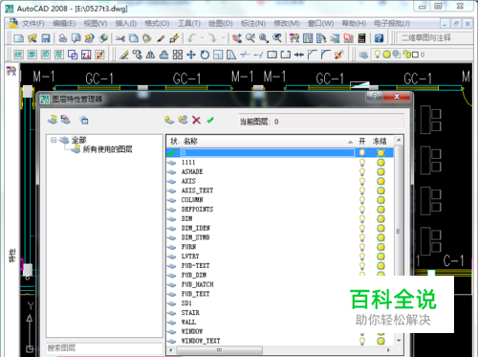Image resolution: width=478 pixels, height=357 pixels.
Task: Select the Trim tool icon
Action: (x=245, y=55)
